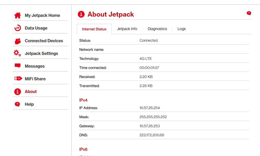This screenshot has height=156, width=260.
Task: Click the MiFi Share USB icon
Action: (18, 78)
